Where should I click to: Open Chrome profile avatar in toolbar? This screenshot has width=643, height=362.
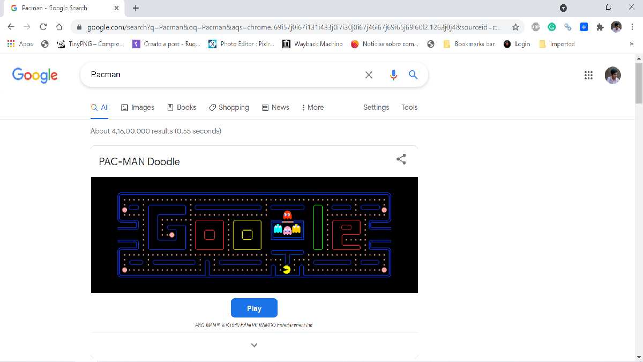click(x=616, y=27)
